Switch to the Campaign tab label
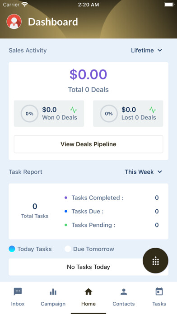This screenshot has width=177, height=314. [x=53, y=304]
